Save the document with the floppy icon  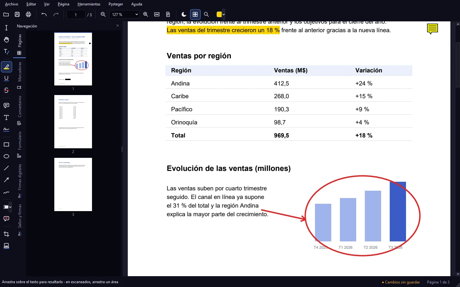pyautogui.click(x=17, y=14)
